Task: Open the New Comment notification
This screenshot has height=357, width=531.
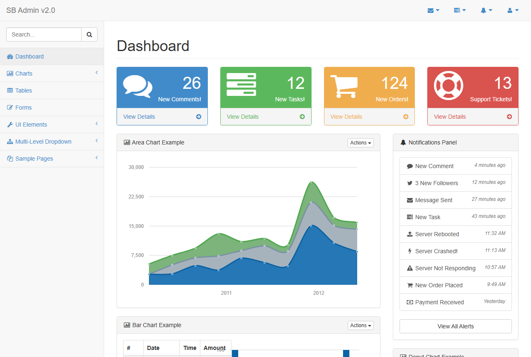Action: [455, 166]
